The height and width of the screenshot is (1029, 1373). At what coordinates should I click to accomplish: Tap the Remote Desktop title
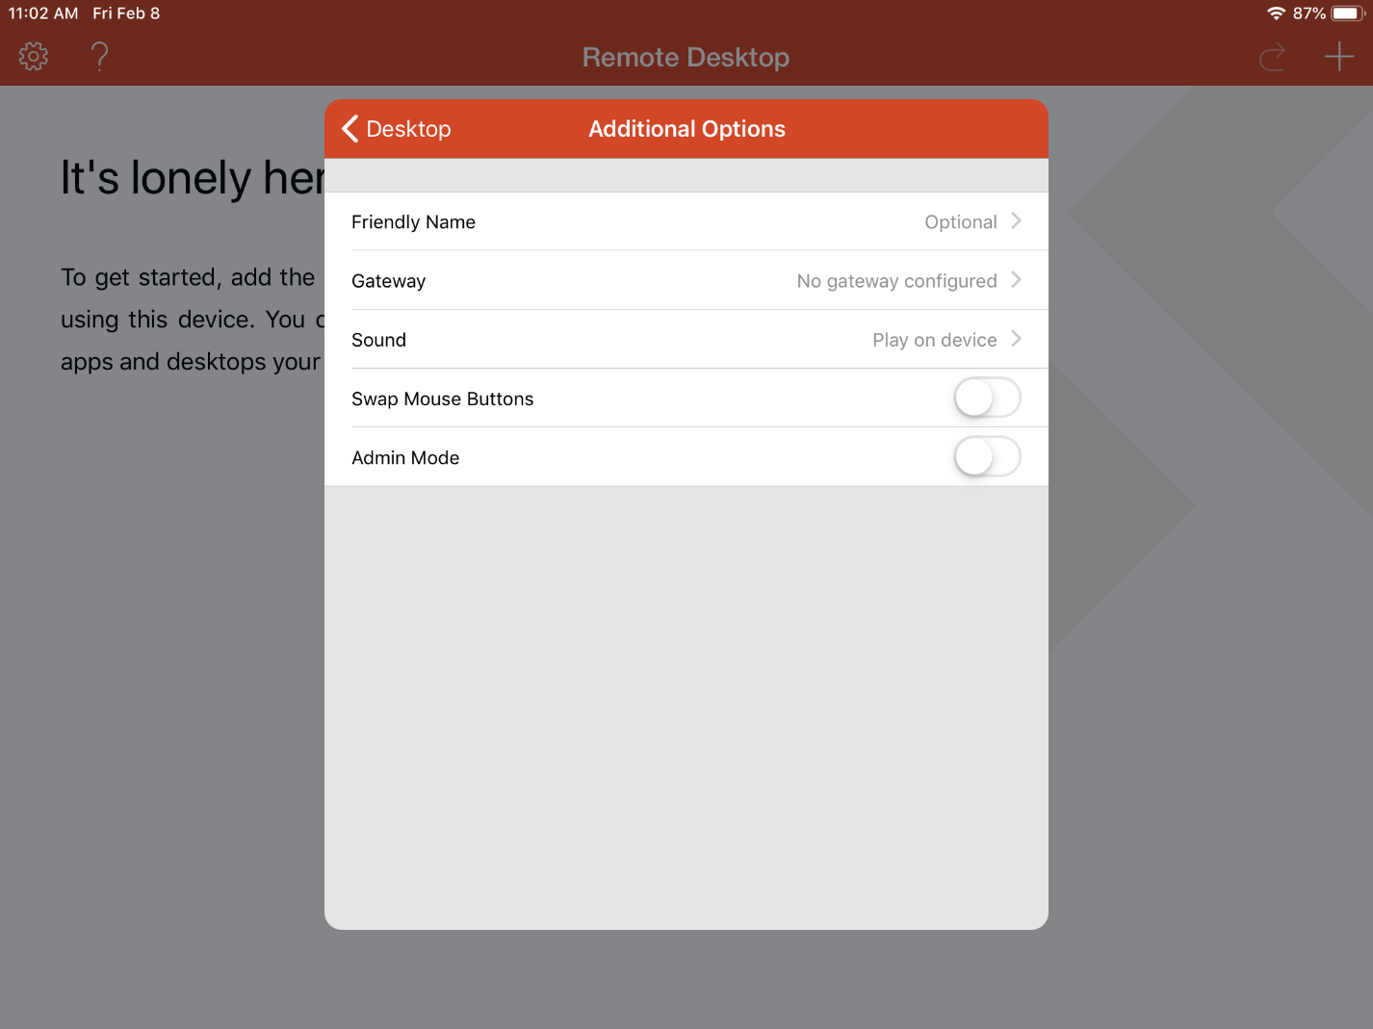(686, 58)
